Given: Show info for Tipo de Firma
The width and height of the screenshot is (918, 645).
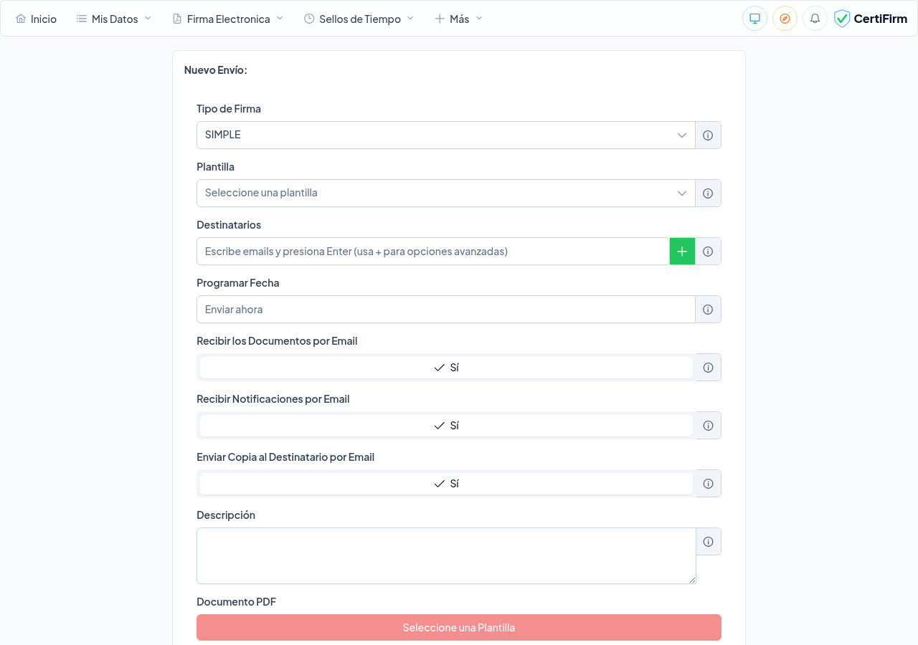Looking at the screenshot, I should click(x=708, y=135).
